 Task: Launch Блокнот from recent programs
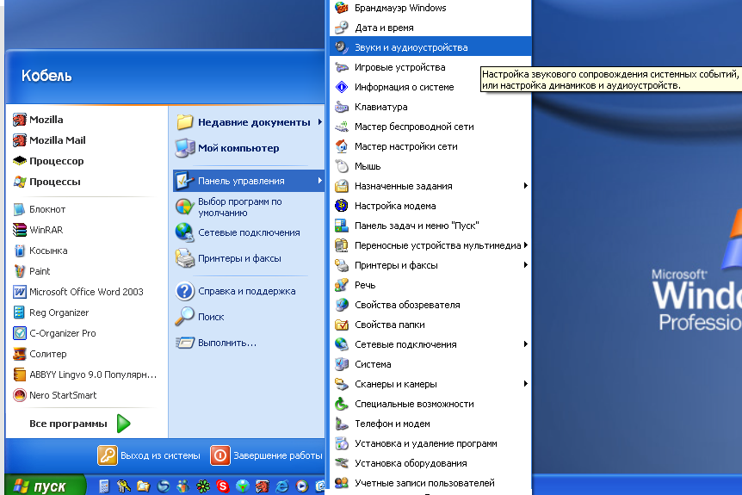40,210
